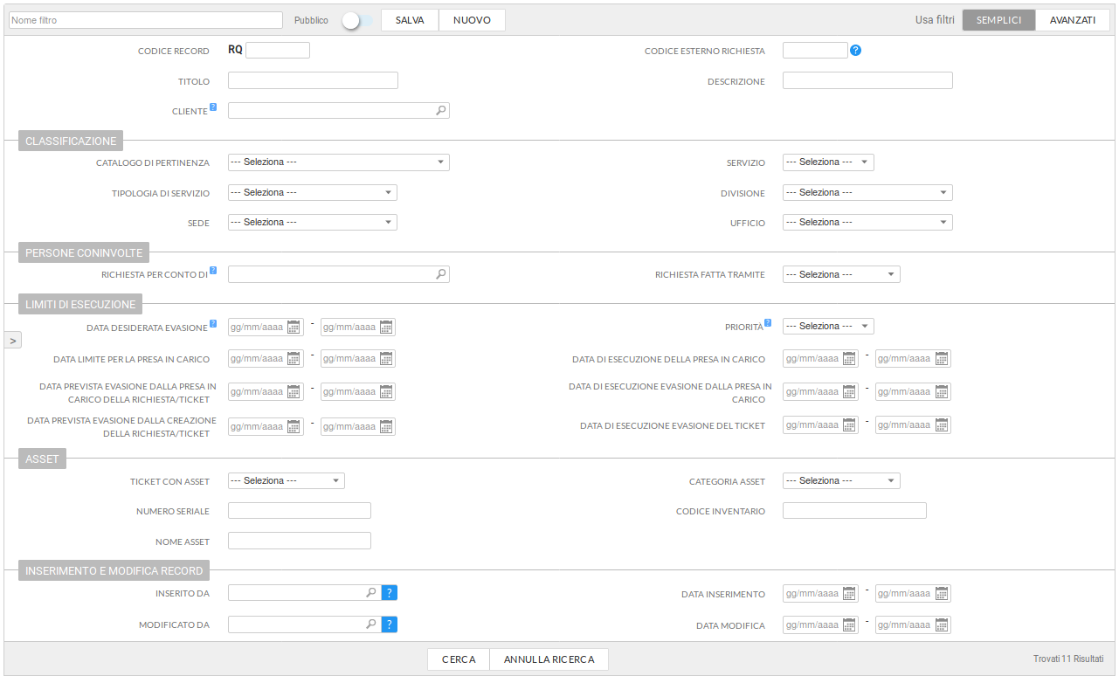The image size is (1119, 676).
Task: Expand the Priorità dropdown
Action: point(827,327)
